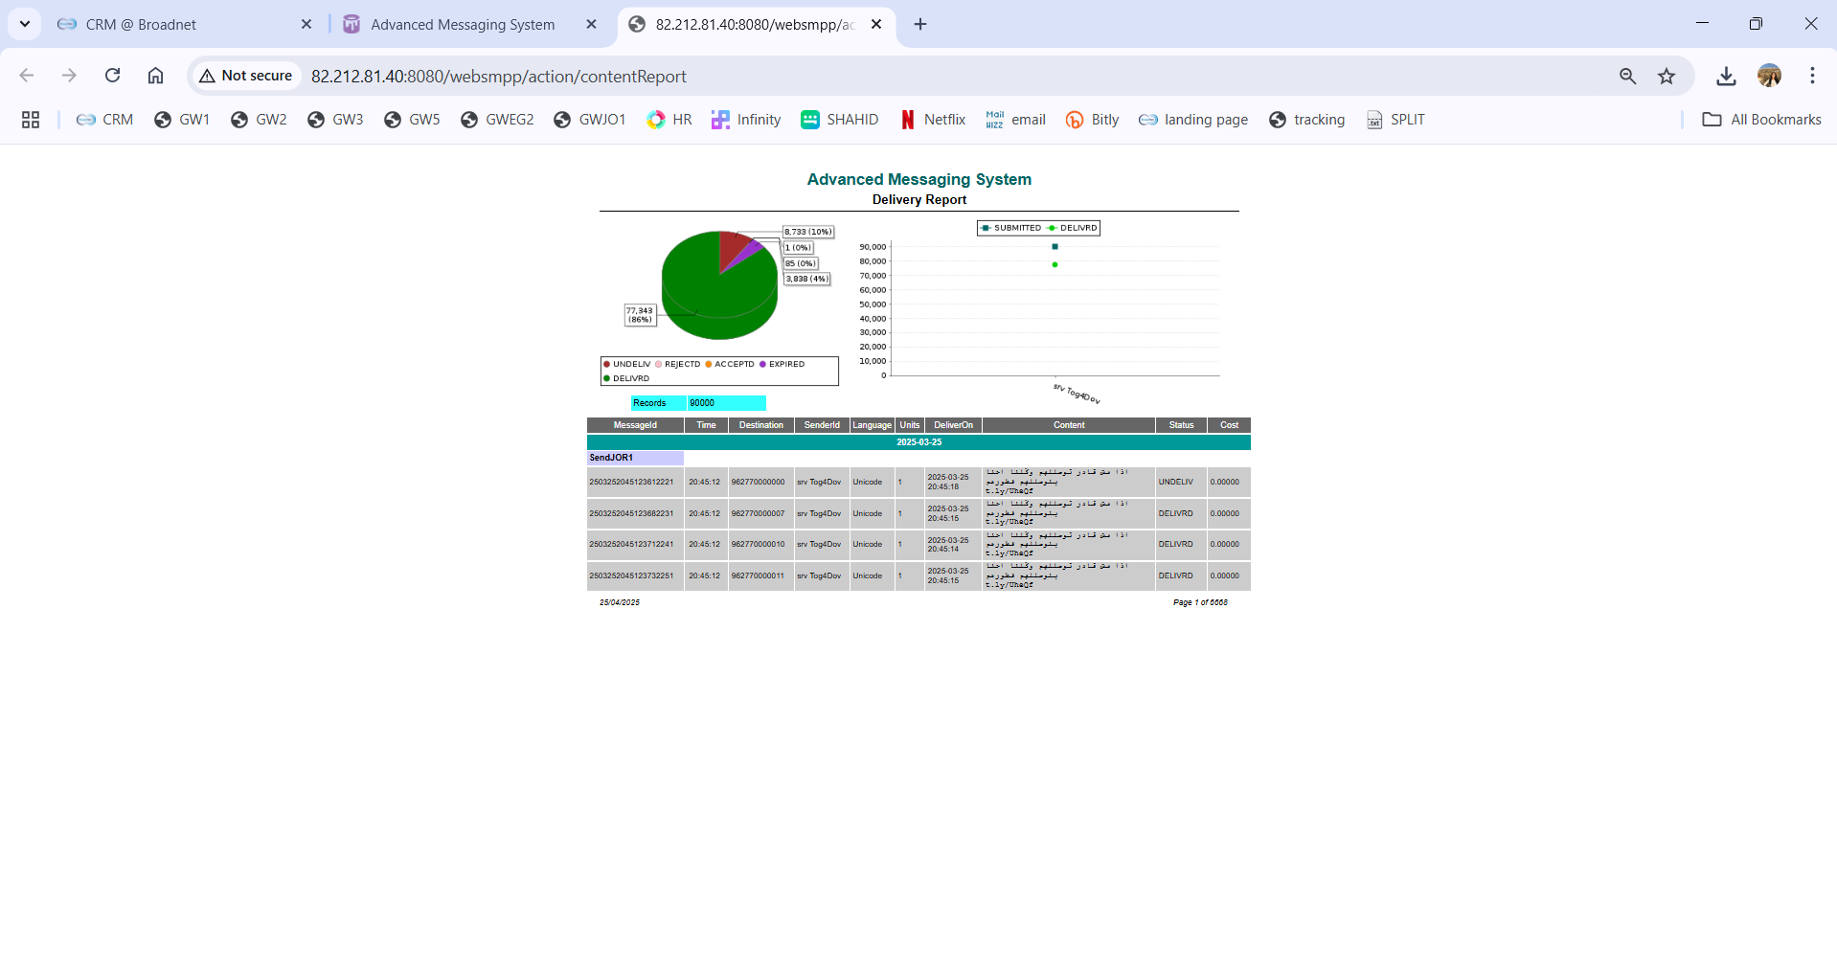
Task: Bookmark this page with the star icon
Action: (1667, 76)
